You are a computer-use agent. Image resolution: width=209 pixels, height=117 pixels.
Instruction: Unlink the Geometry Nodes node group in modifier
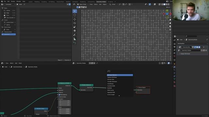coord(206,50)
